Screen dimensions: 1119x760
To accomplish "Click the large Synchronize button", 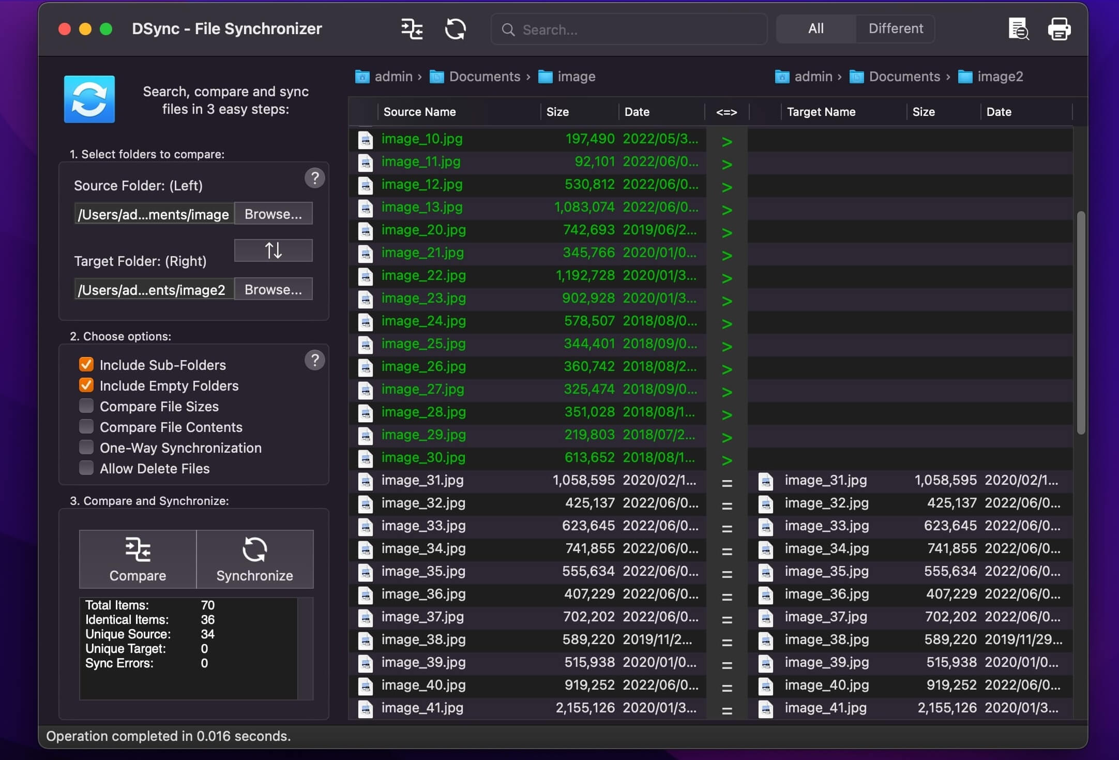I will [x=255, y=559].
